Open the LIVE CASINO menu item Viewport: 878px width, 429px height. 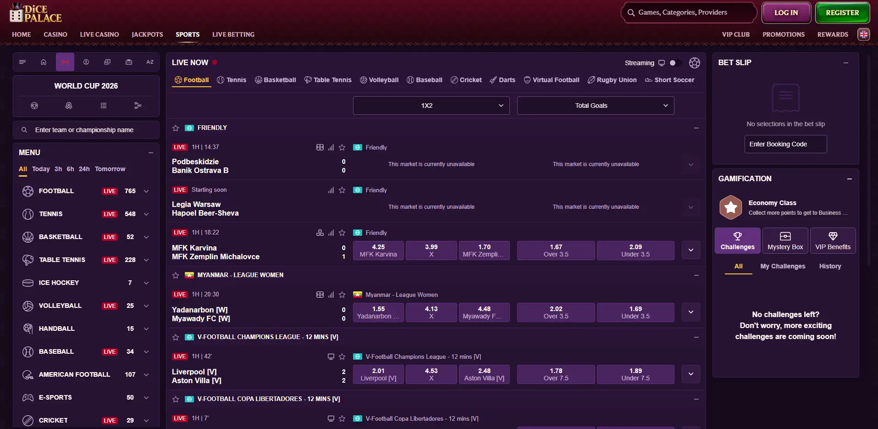pos(99,34)
